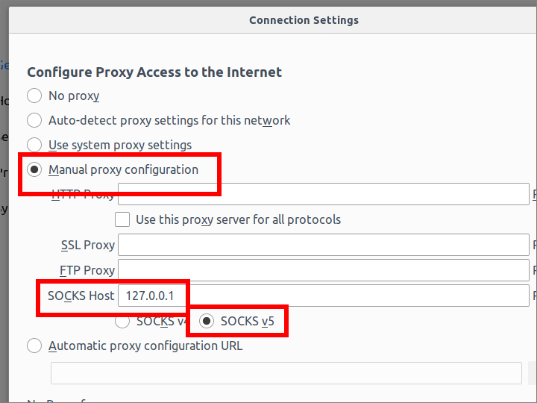The width and height of the screenshot is (537, 403).
Task: Select the SOCKS v5 radio button
Action: click(x=207, y=322)
